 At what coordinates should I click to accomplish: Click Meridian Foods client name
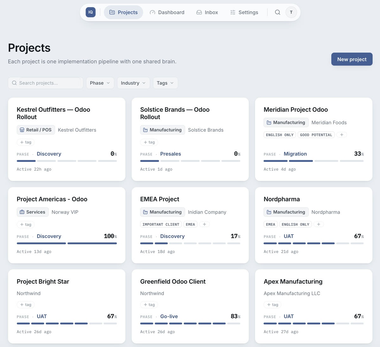click(329, 123)
